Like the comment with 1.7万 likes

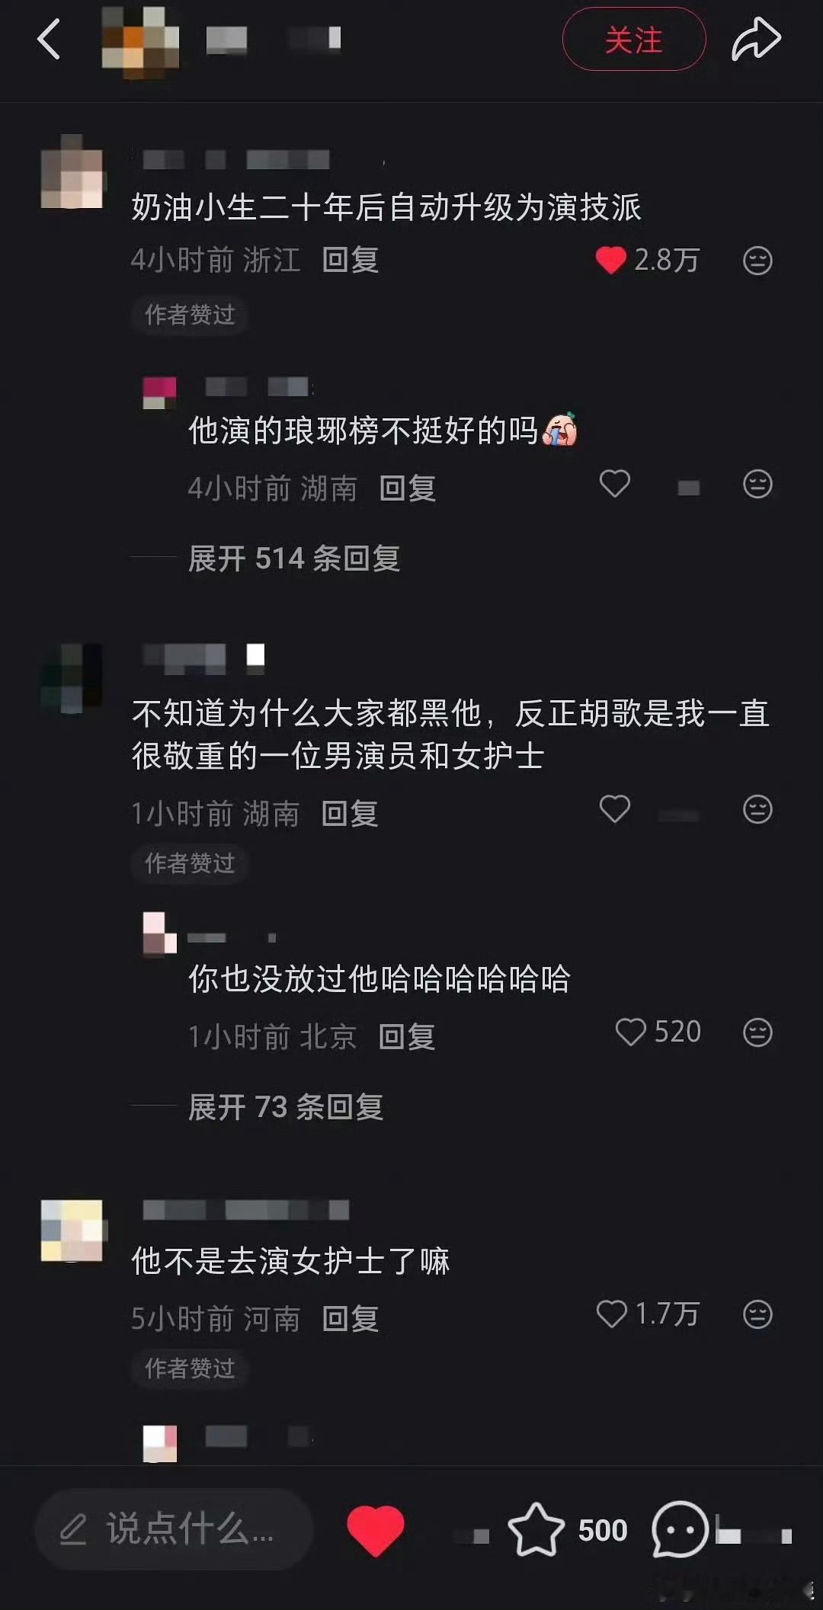pos(611,1314)
